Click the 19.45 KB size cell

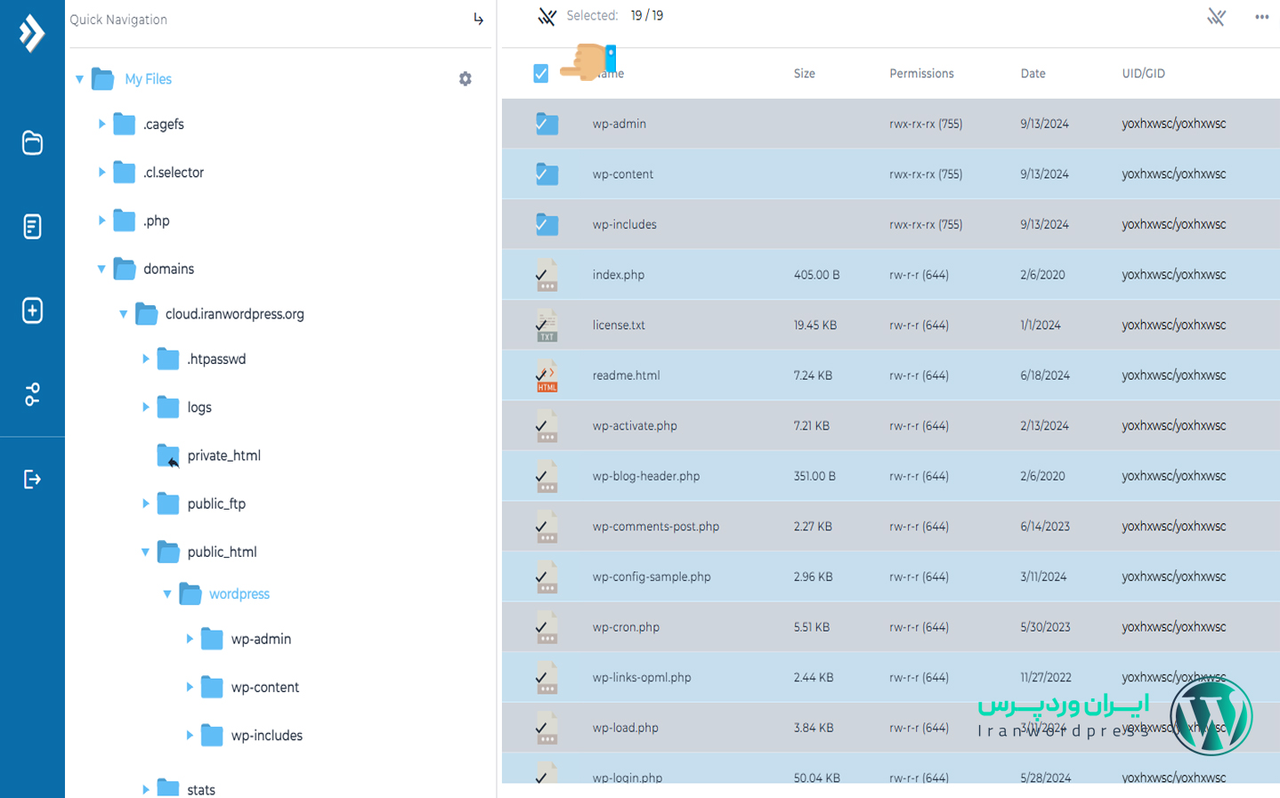[x=814, y=325]
